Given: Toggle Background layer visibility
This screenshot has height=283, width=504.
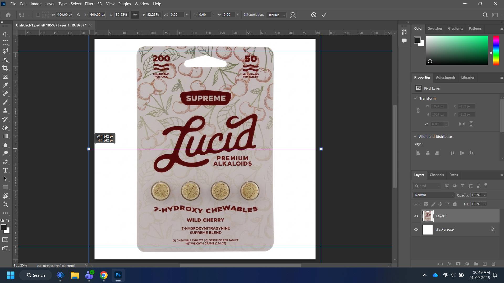Looking at the screenshot, I should [x=416, y=230].
